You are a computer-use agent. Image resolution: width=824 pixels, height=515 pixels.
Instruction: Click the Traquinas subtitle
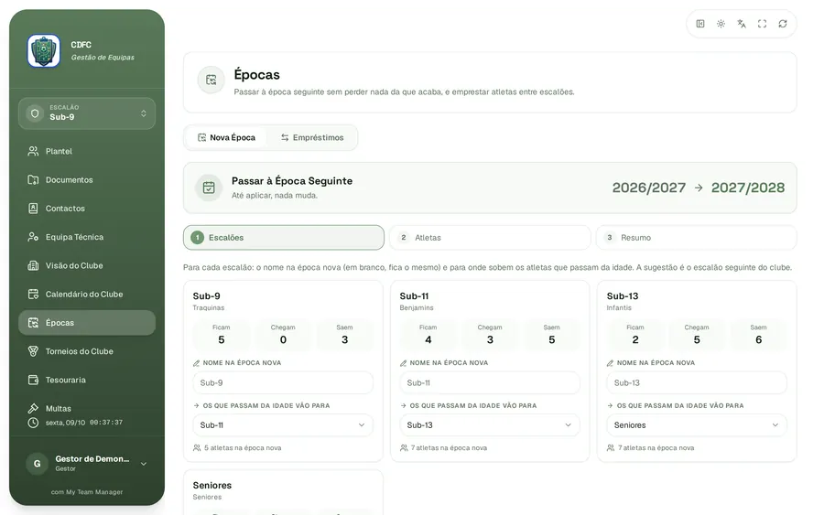click(209, 307)
